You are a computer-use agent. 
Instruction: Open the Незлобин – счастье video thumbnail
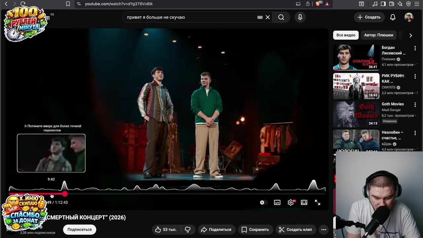[x=356, y=140]
